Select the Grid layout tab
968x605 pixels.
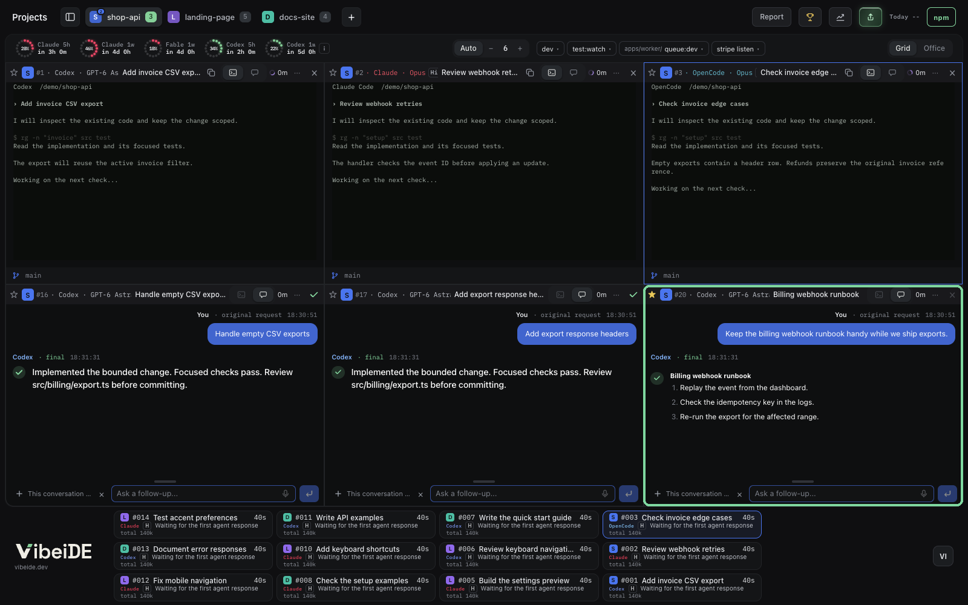pos(903,48)
